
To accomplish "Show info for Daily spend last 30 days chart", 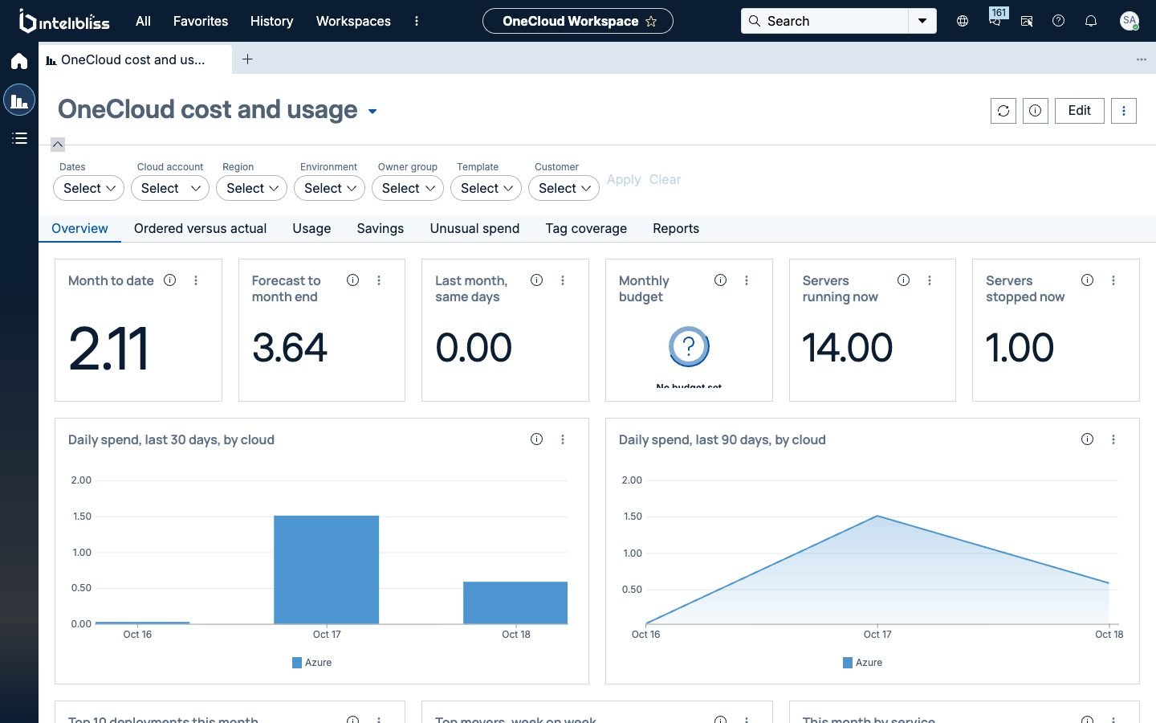I will point(537,439).
